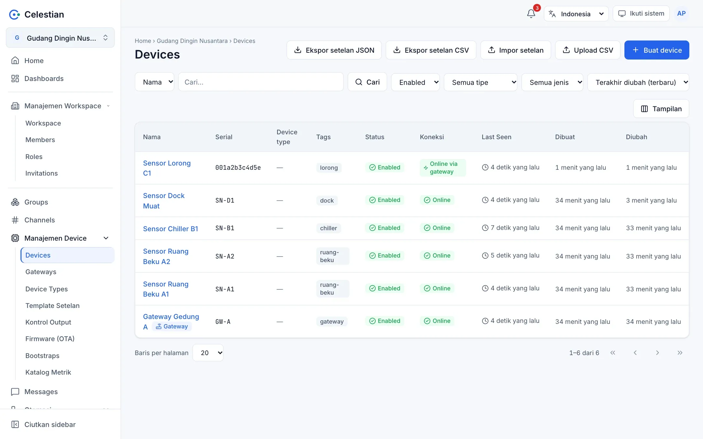Open Firmware (OTA) in the sidebar
This screenshot has width=703, height=439.
coord(50,339)
